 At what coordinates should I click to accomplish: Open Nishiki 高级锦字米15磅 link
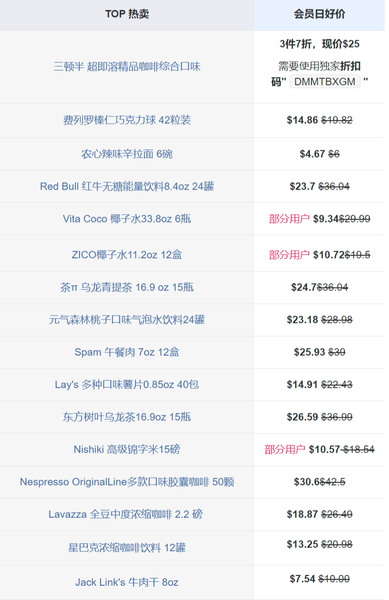tap(127, 449)
